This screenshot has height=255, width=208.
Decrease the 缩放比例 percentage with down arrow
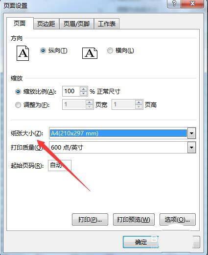(84, 93)
